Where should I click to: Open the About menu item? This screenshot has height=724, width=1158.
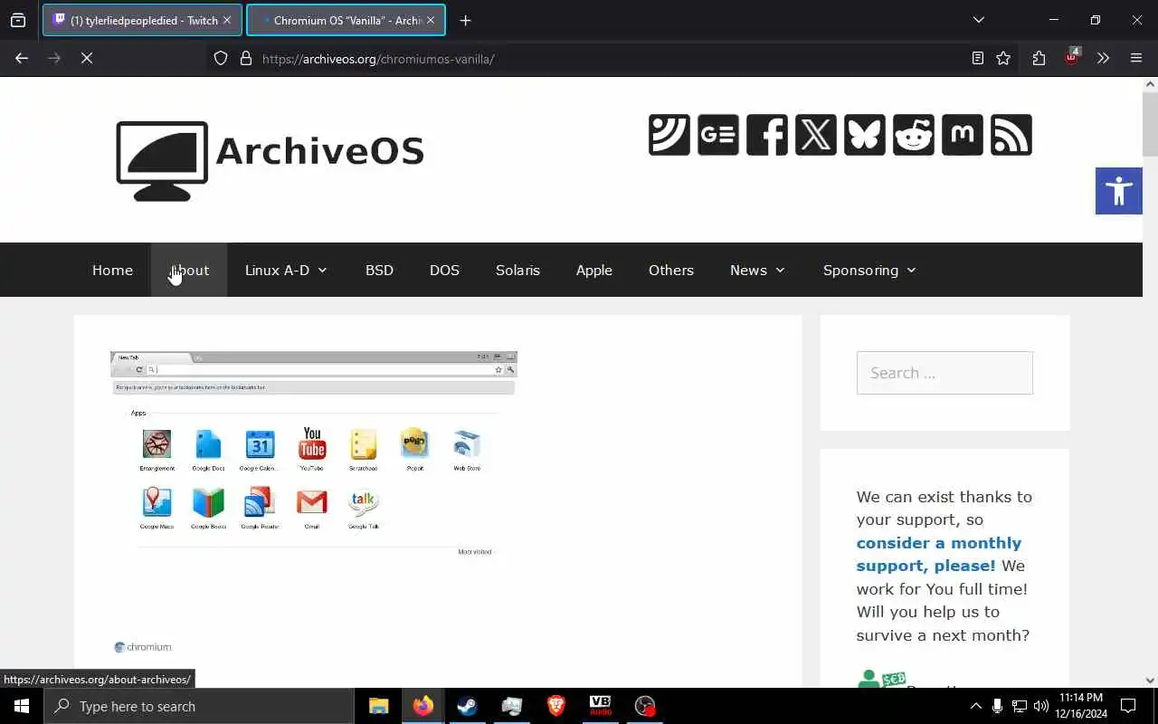(x=189, y=270)
